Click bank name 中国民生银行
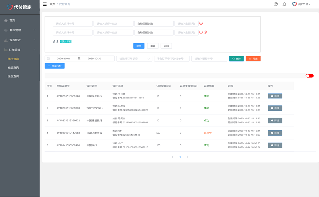This screenshot has width=319, height=197. point(94,96)
